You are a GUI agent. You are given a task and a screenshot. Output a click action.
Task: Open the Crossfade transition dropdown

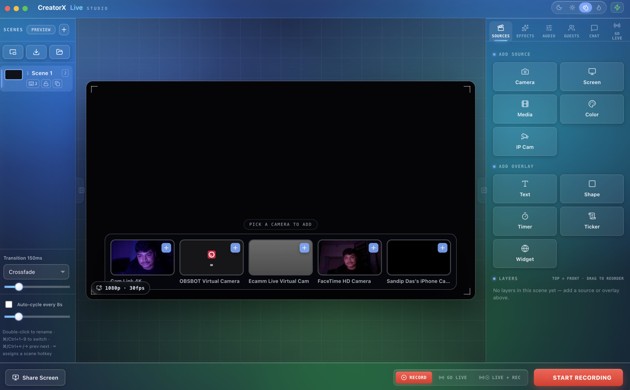point(36,272)
